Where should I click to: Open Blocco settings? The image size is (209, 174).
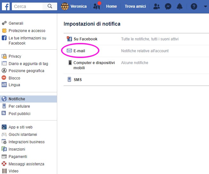click(14, 78)
